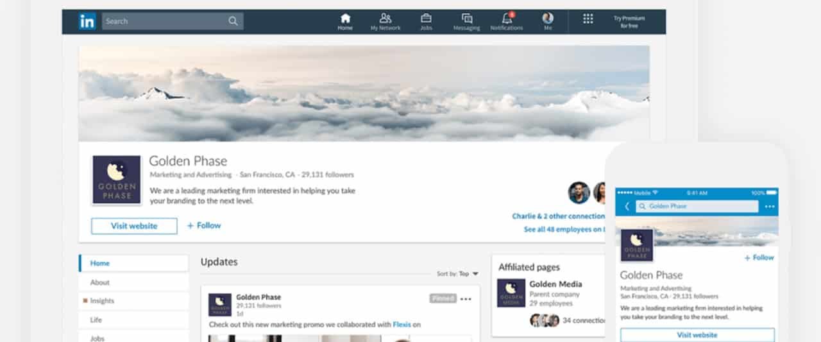
Task: Open the Messaging icon
Action: coord(467,19)
